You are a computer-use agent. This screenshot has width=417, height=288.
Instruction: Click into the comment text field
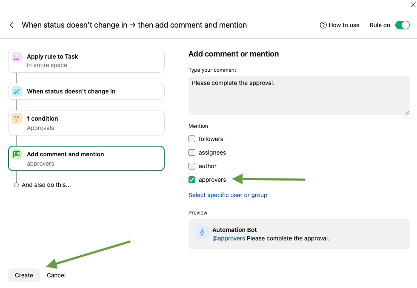(299, 96)
